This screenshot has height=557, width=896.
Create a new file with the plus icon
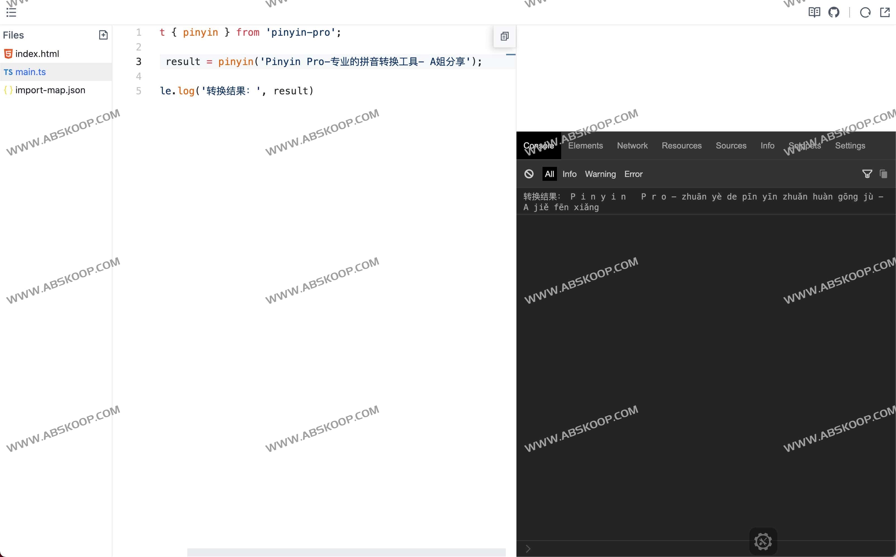(x=104, y=35)
